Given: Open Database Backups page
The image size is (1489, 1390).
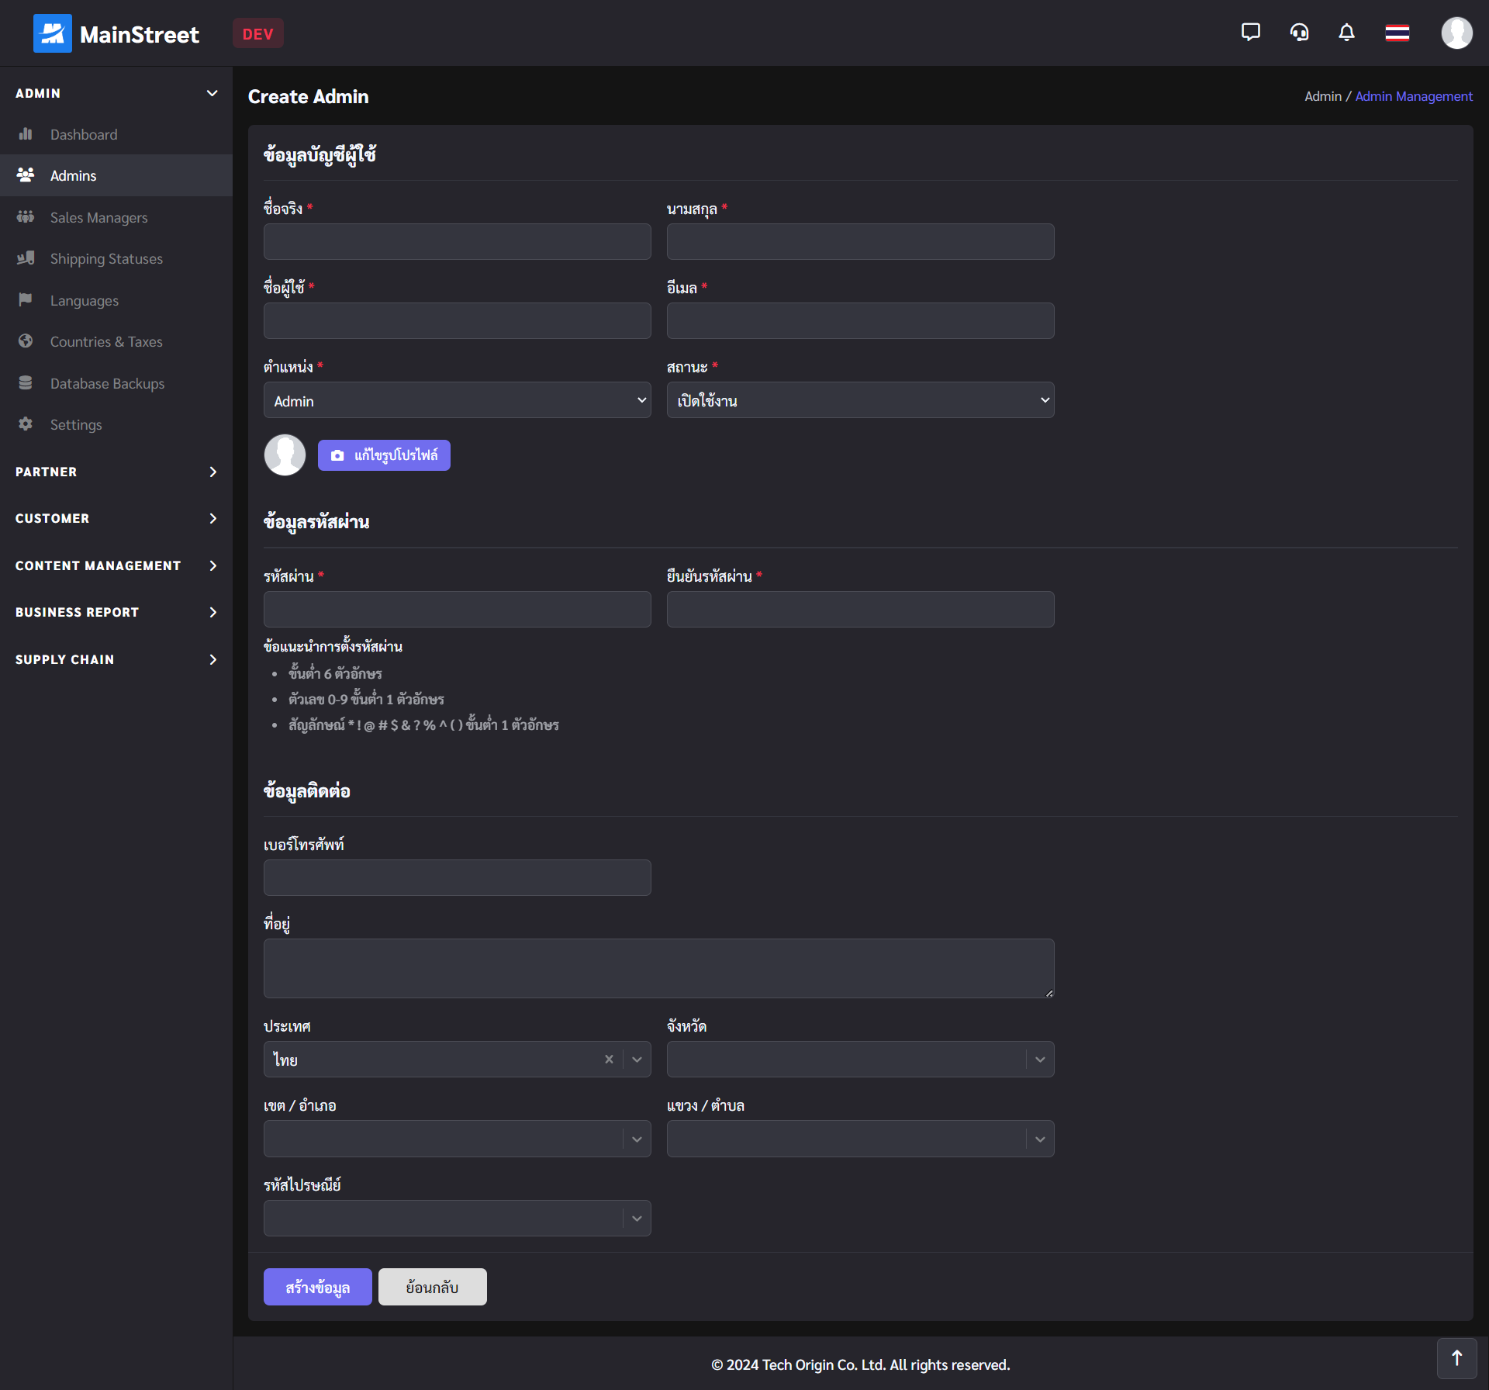Looking at the screenshot, I should point(116,383).
